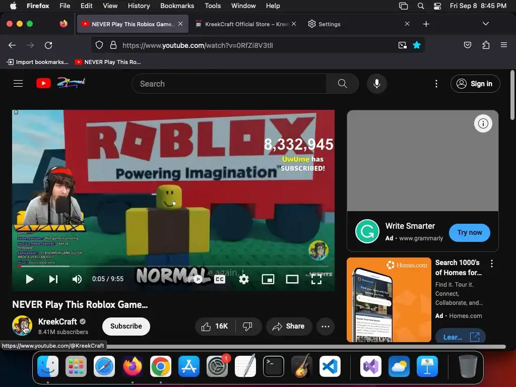Like the video with thumbs up
The image size is (516, 387).
[x=215, y=326]
